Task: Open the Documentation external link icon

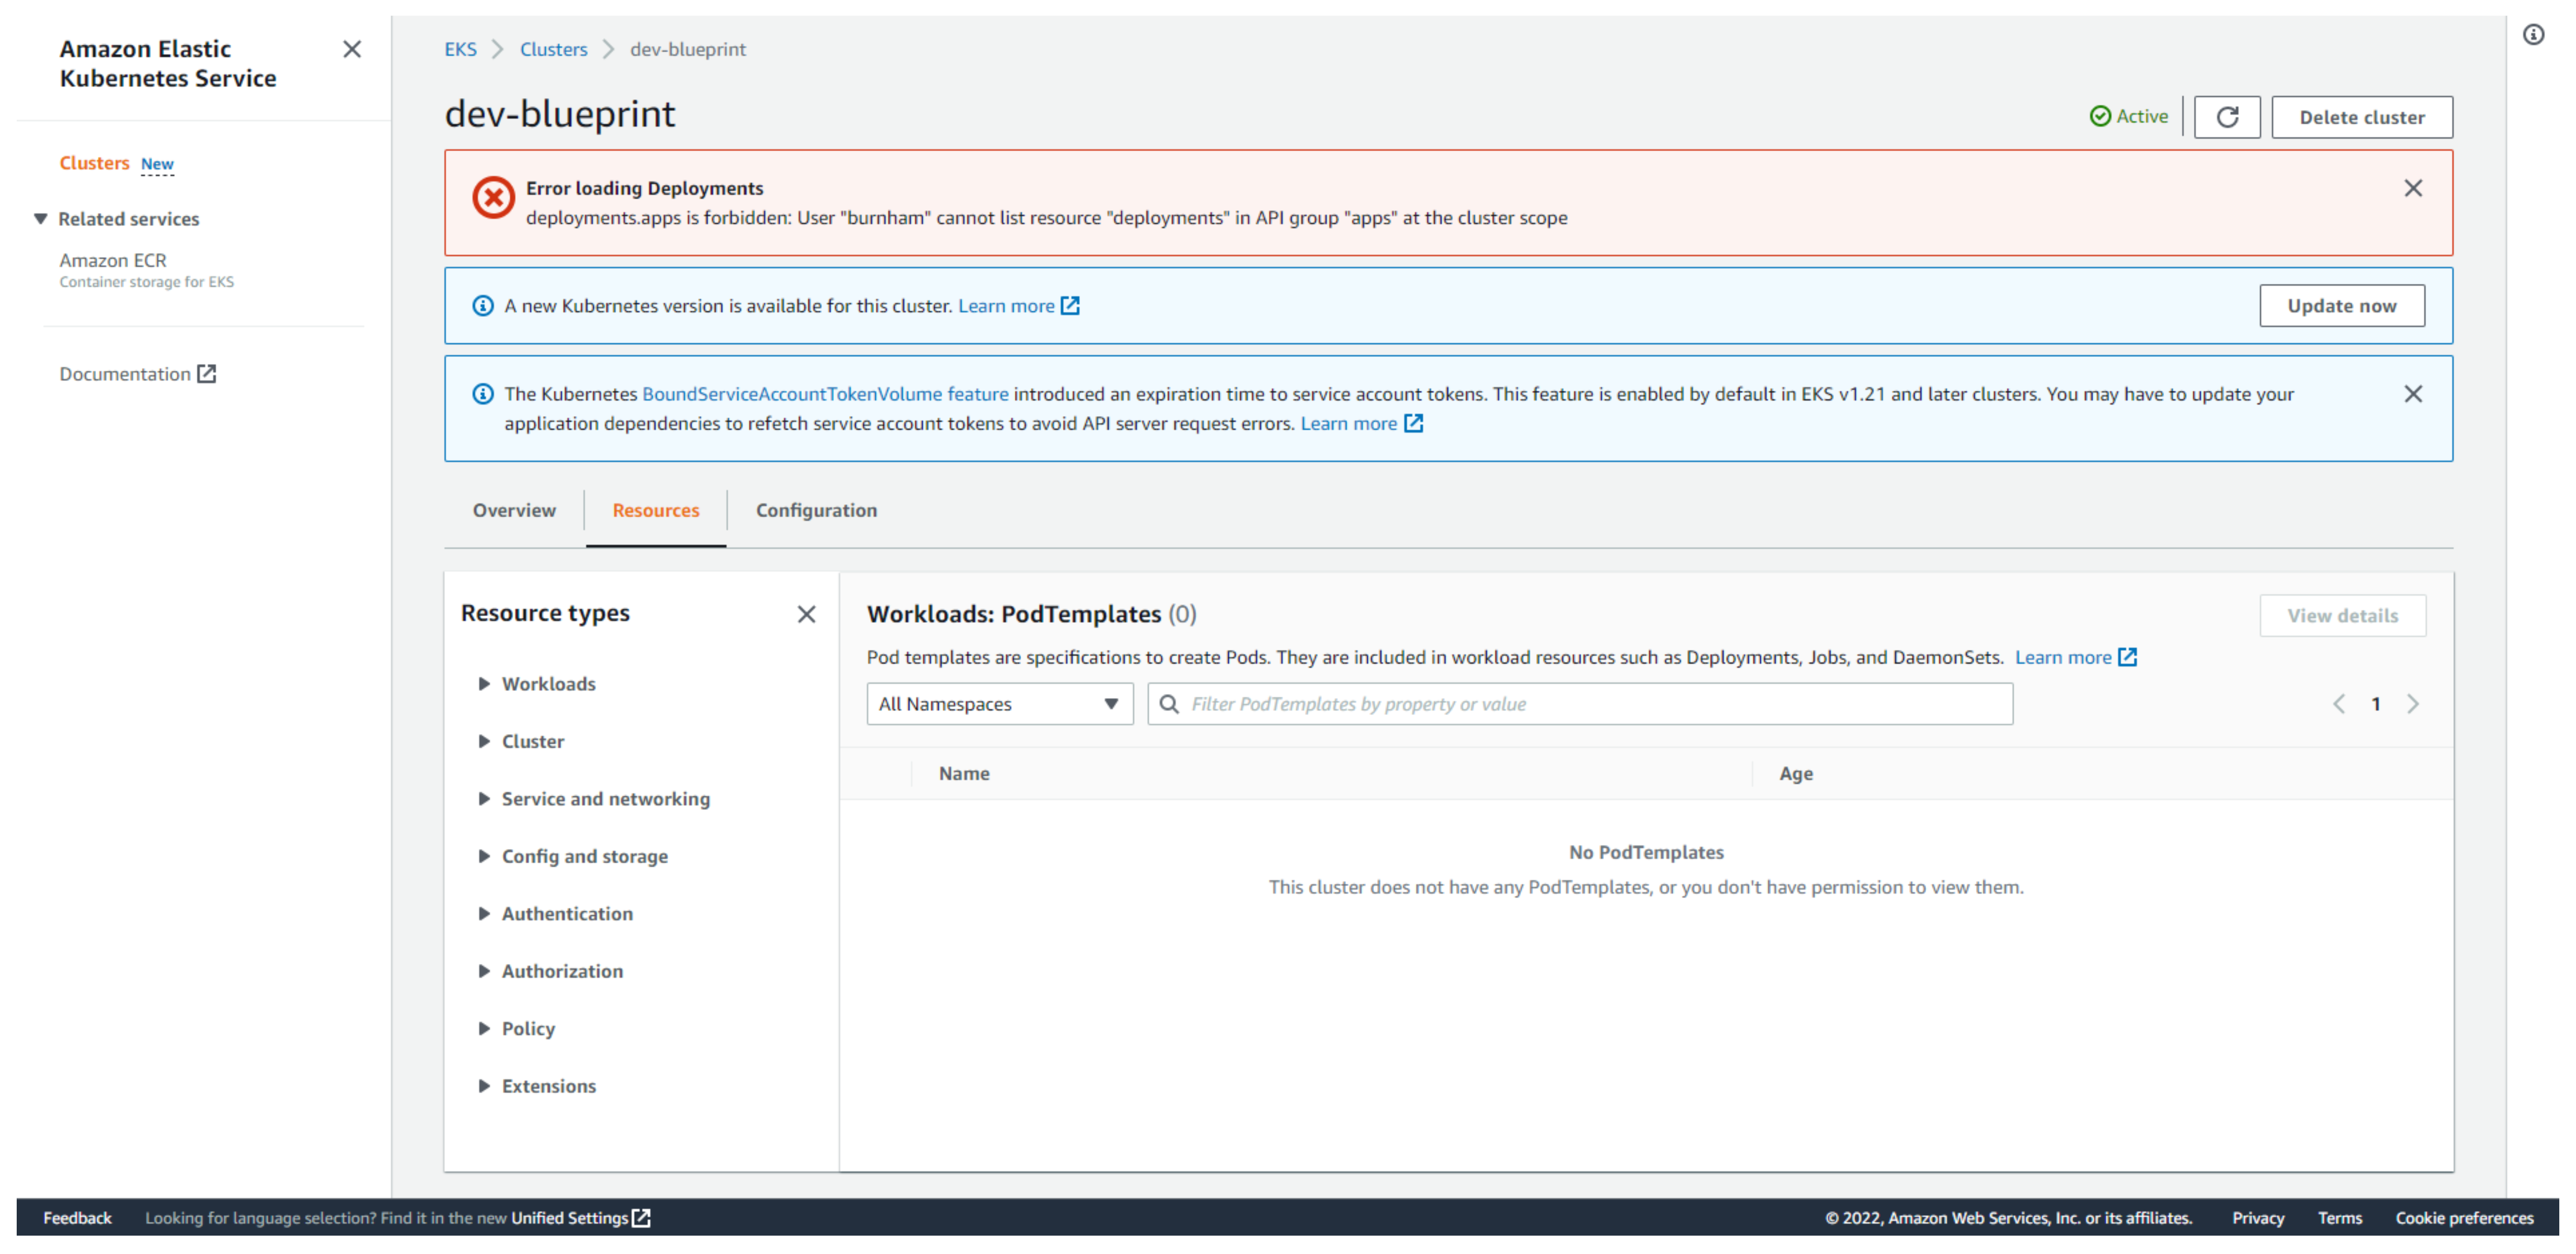Action: point(207,373)
